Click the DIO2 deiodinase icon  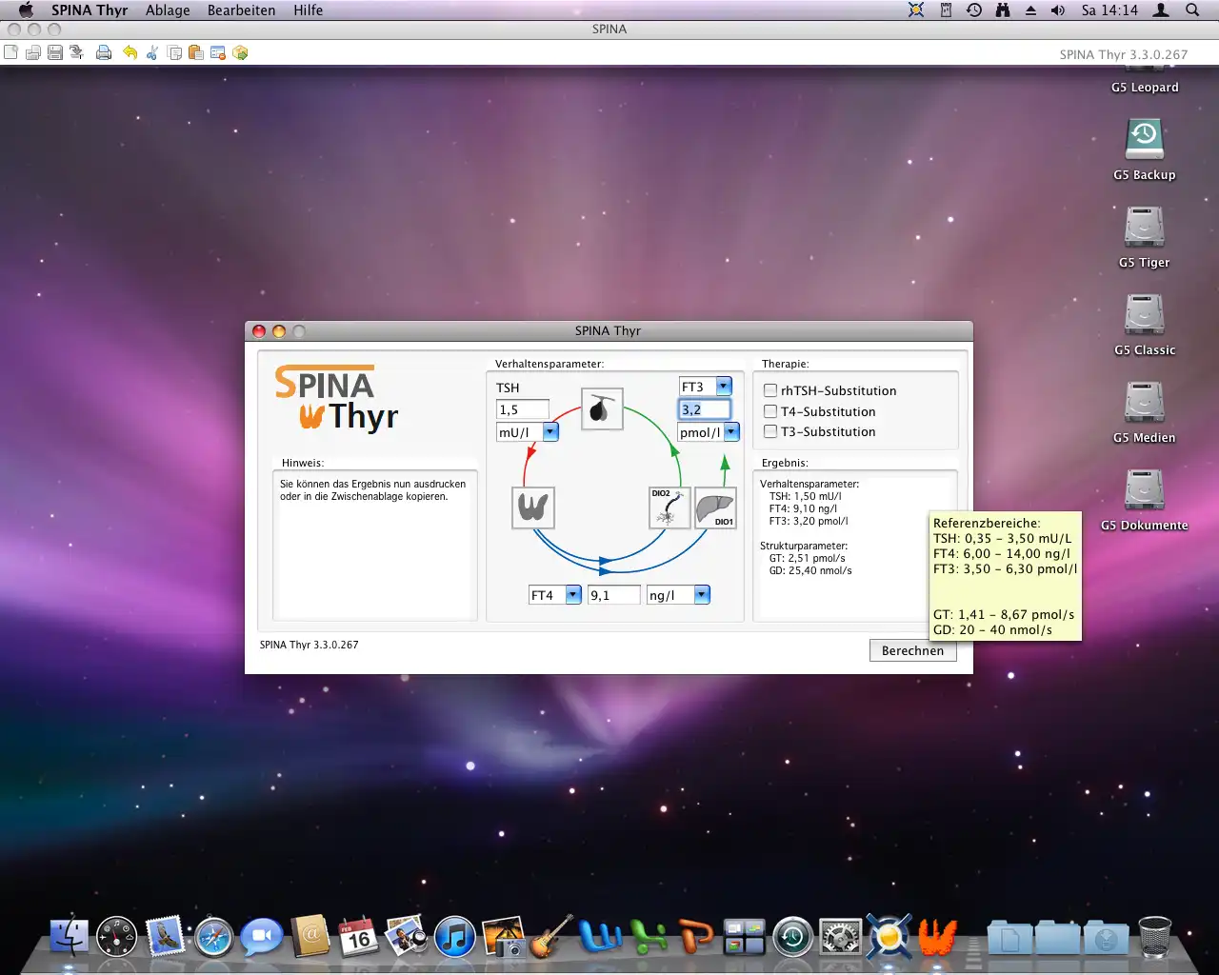pos(669,507)
